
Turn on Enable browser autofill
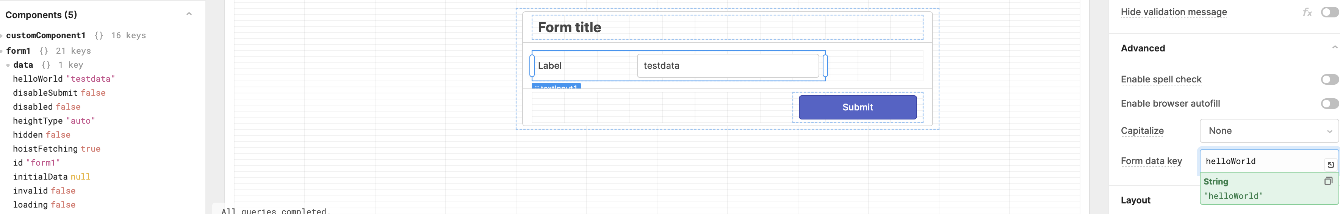pyautogui.click(x=1329, y=104)
